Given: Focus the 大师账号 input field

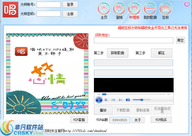Looking at the screenshot, I should pyautogui.click(x=49, y=4).
